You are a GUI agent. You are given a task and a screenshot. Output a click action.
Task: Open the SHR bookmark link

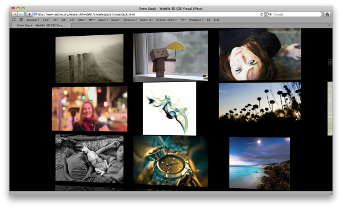click(216, 20)
